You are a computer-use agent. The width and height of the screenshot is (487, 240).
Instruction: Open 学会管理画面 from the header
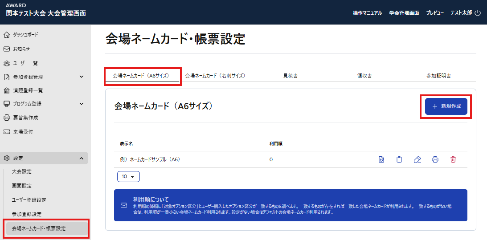404,13
